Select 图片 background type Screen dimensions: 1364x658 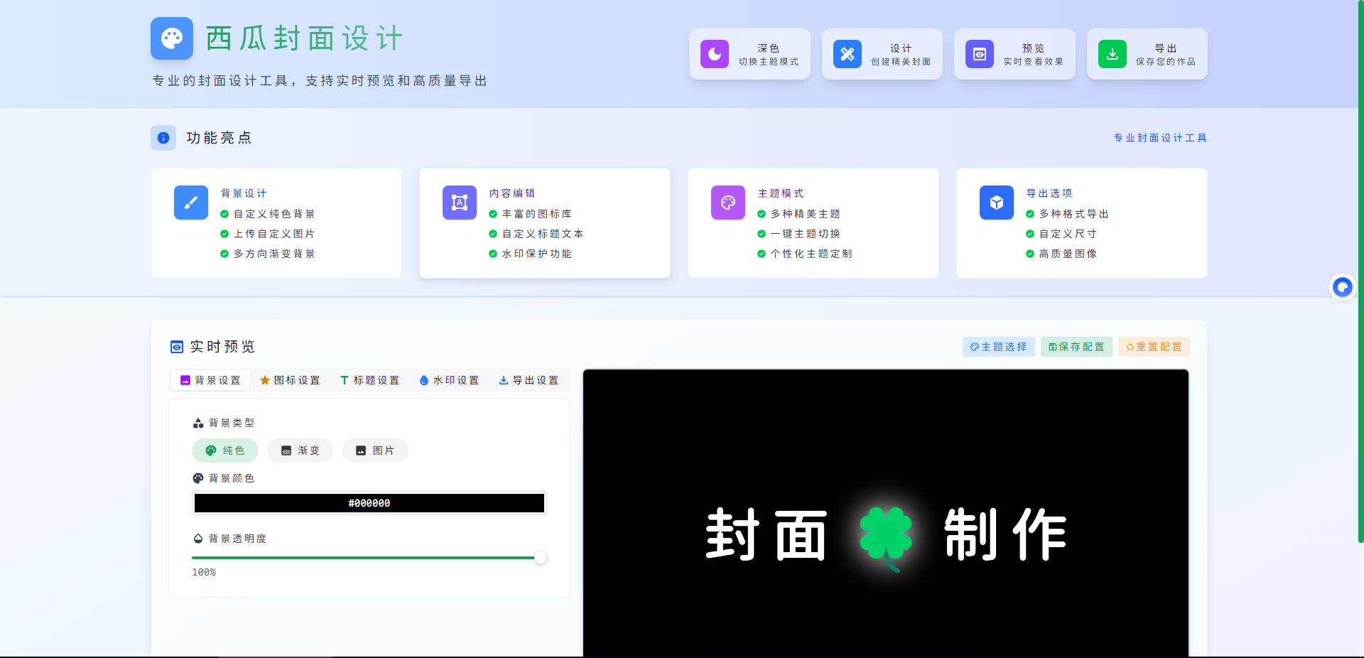pyautogui.click(x=375, y=451)
